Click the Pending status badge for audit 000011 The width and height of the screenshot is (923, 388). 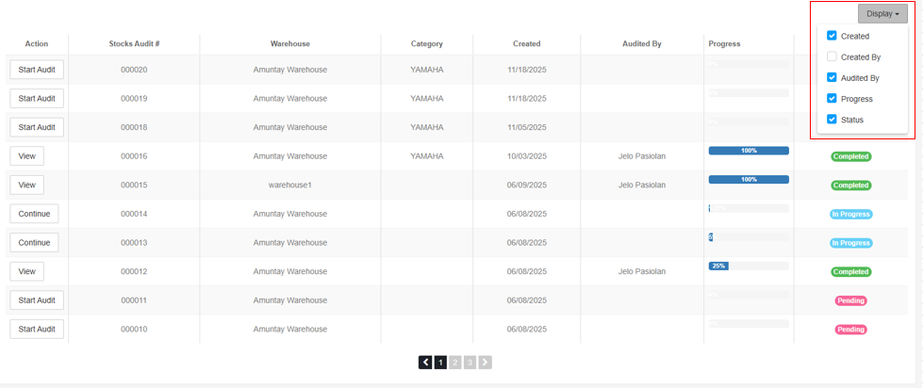(850, 300)
